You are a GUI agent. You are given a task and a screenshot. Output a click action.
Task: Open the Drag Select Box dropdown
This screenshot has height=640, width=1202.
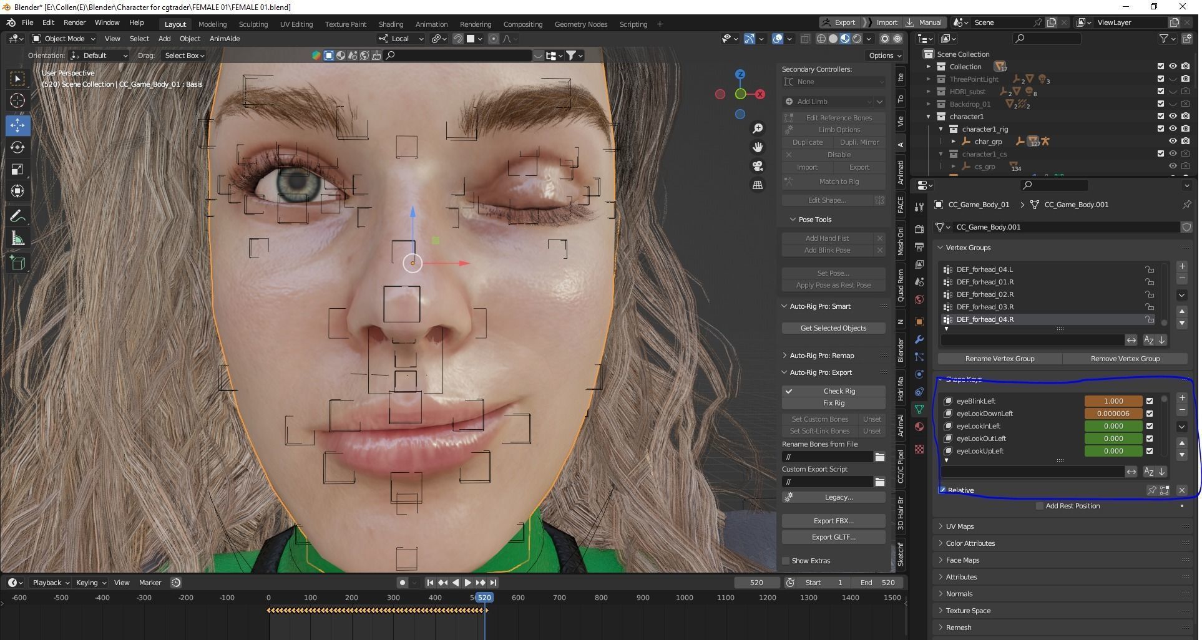click(x=184, y=56)
